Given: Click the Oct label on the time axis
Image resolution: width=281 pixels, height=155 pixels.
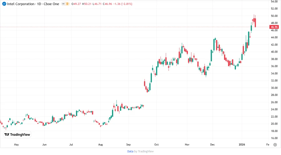Looking at the screenshot, I should [156, 145].
